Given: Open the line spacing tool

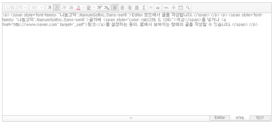Looking at the screenshot, I should tap(144, 8).
